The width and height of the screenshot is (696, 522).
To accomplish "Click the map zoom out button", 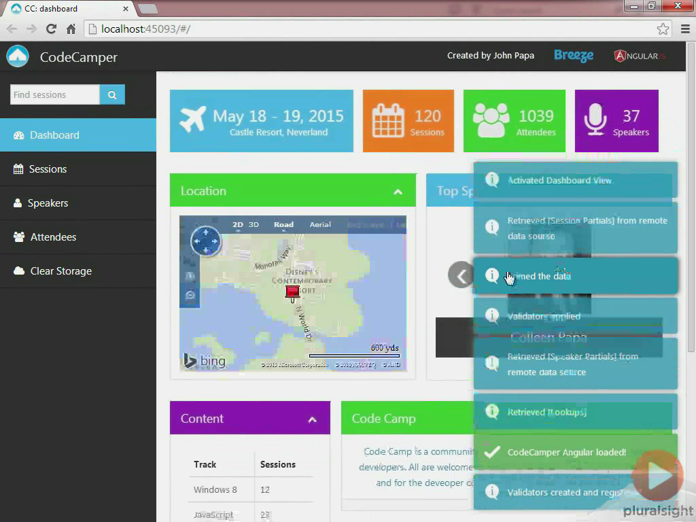I will [x=190, y=295].
